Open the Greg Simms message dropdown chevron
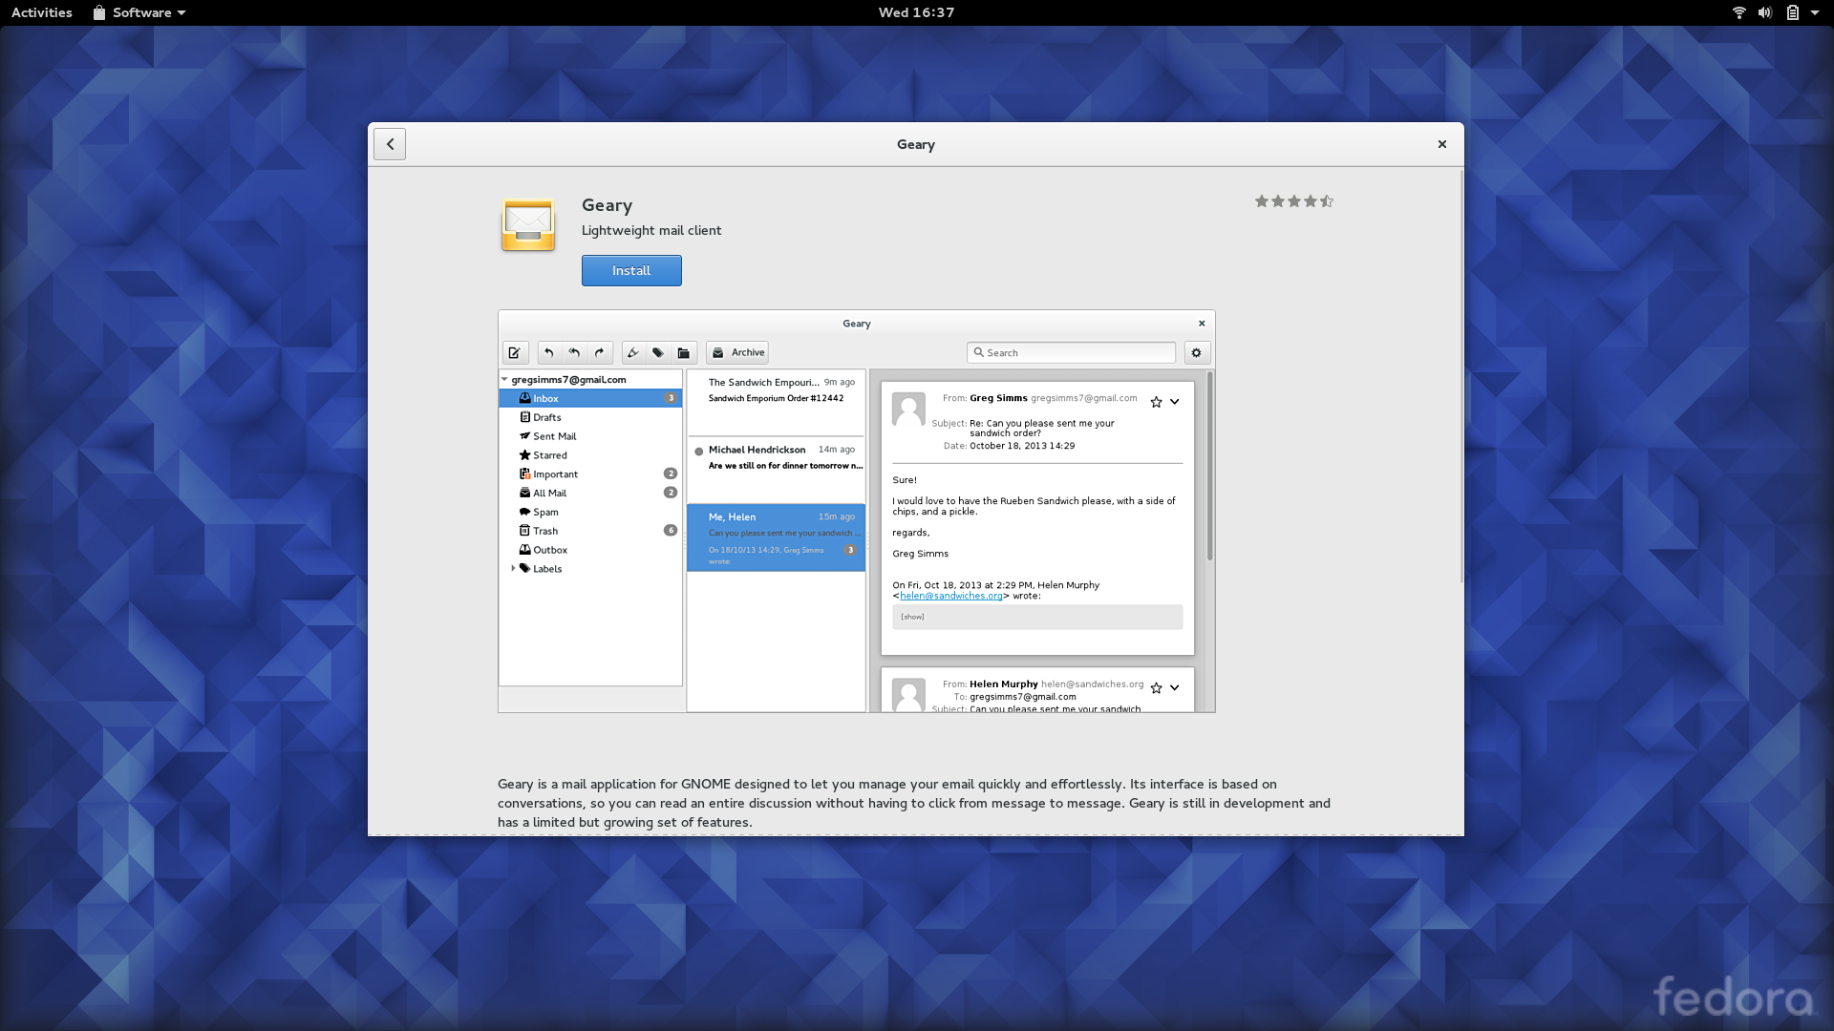Image resolution: width=1834 pixels, height=1031 pixels. pyautogui.click(x=1175, y=402)
